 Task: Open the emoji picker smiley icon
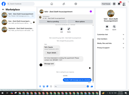(x=88, y=87)
